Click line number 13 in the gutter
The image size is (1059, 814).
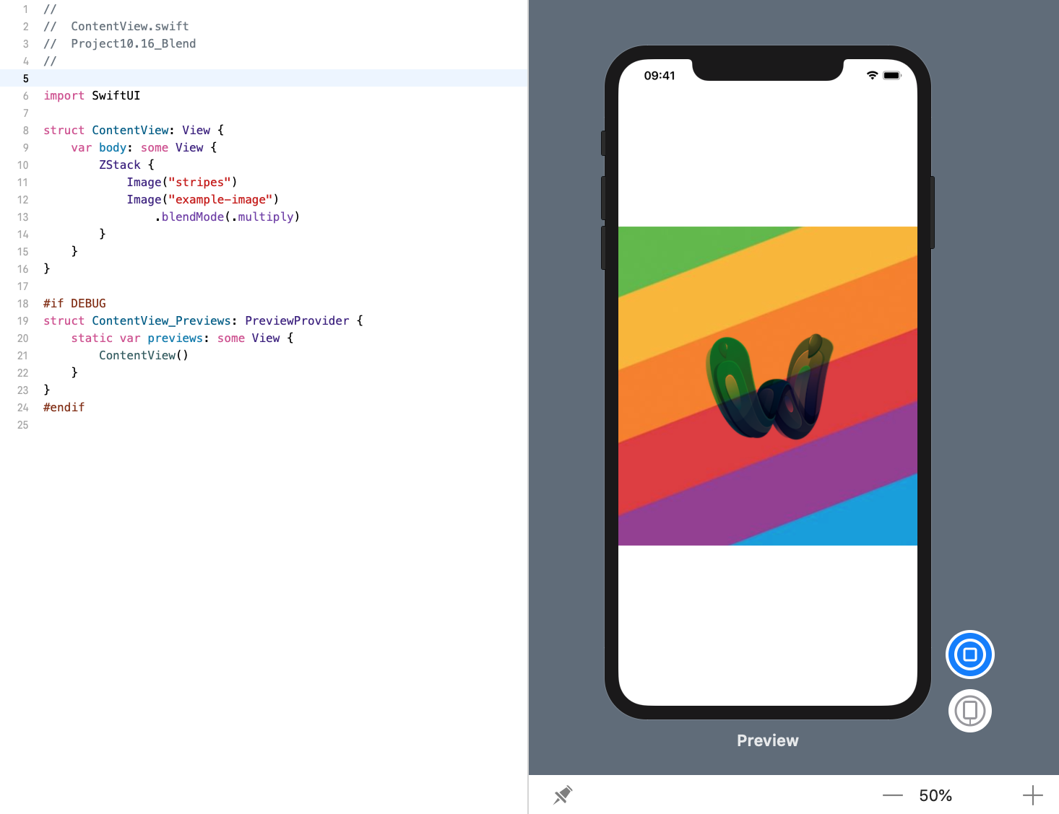click(x=23, y=217)
